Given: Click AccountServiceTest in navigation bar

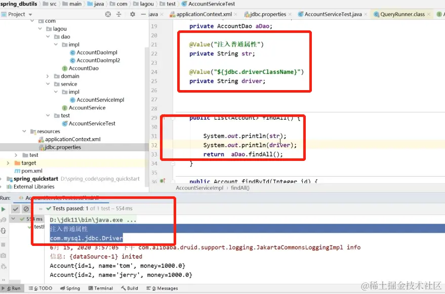Looking at the screenshot, I should 208,4.
